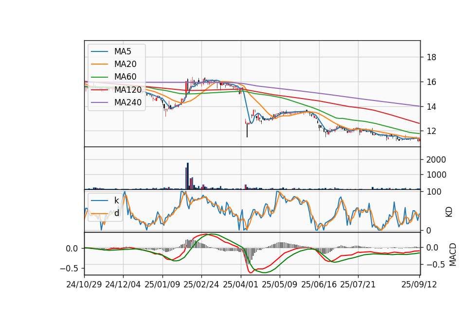Click the 24/10/29 date label
467x335 pixels.
(x=84, y=285)
